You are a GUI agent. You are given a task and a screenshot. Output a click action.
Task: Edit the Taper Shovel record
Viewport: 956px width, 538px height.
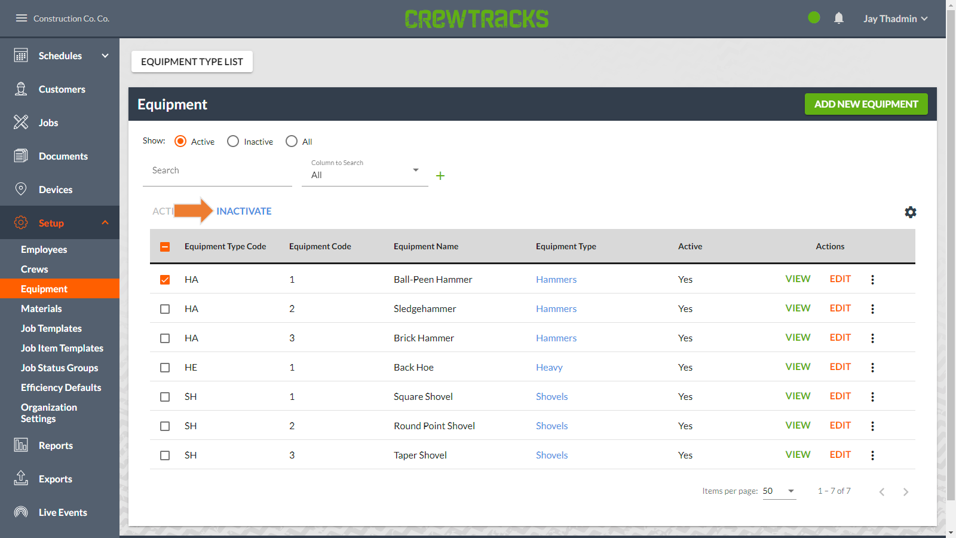pos(840,455)
